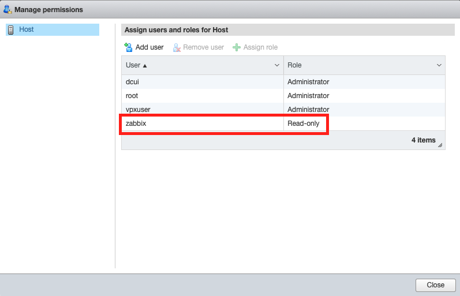Click the sort arrow beside User header
The image size is (460, 296).
(x=145, y=66)
